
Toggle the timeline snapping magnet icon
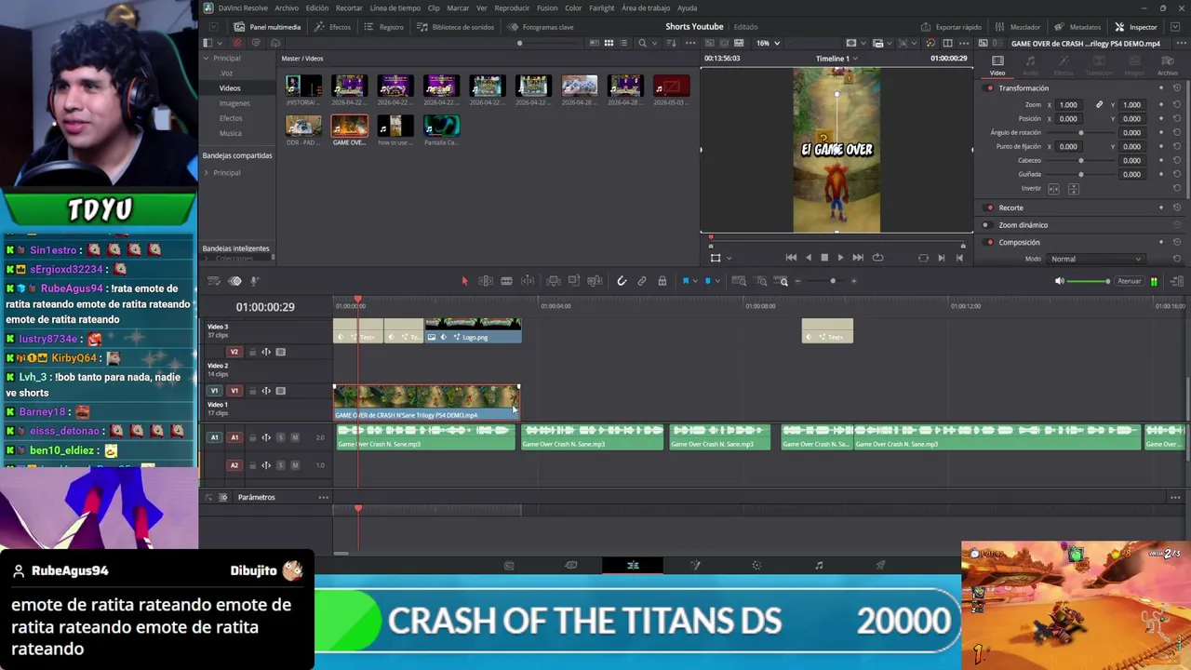pyautogui.click(x=622, y=281)
